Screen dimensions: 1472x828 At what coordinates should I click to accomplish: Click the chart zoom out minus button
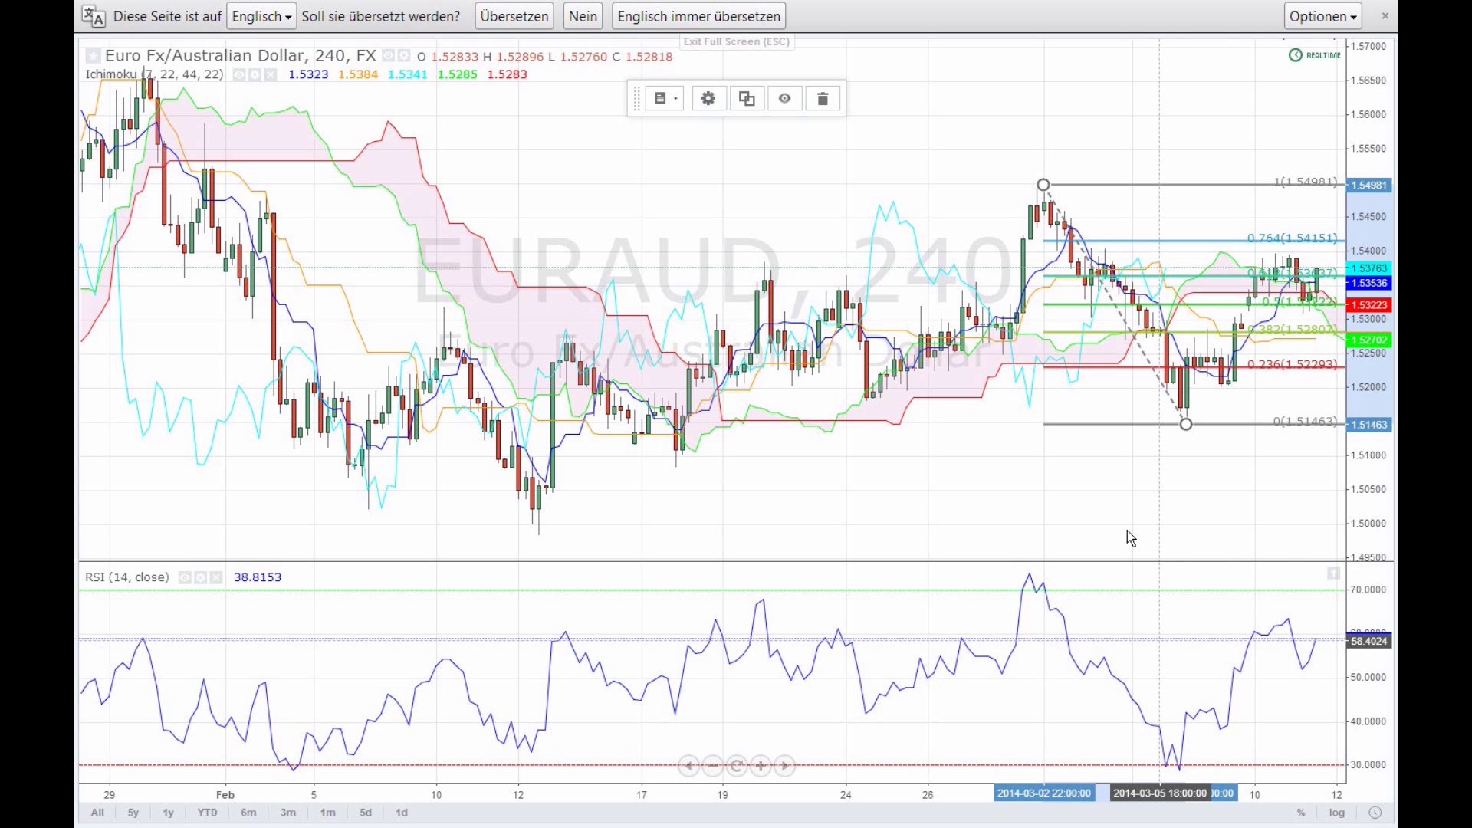pyautogui.click(x=713, y=766)
